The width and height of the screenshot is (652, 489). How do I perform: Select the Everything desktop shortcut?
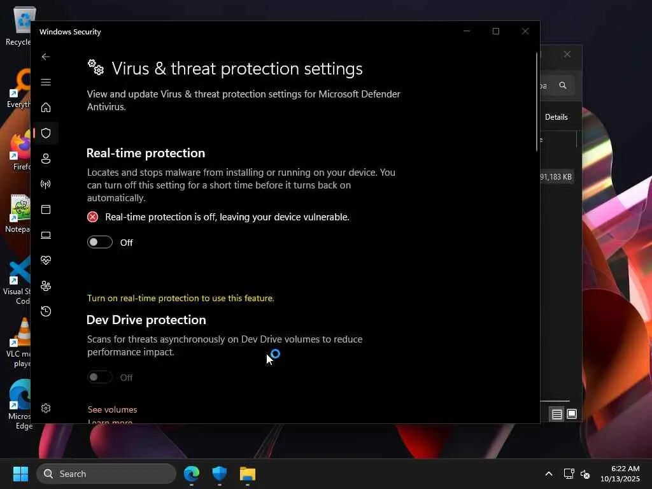click(18, 89)
